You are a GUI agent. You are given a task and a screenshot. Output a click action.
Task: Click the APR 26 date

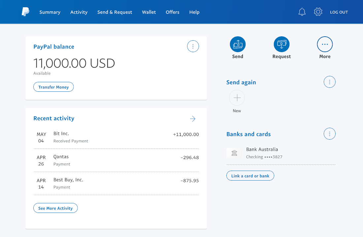coord(41,161)
